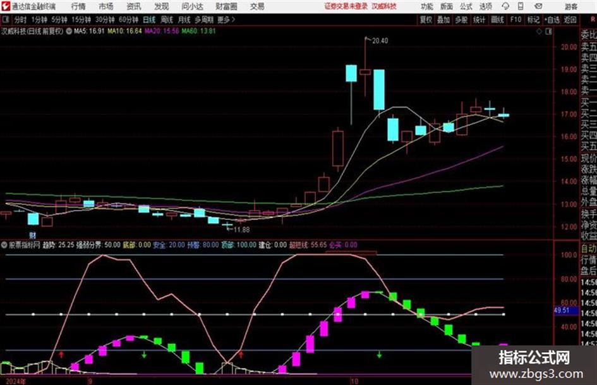Open the 资讯 menu
The height and width of the screenshot is (385, 597).
pos(134,6)
